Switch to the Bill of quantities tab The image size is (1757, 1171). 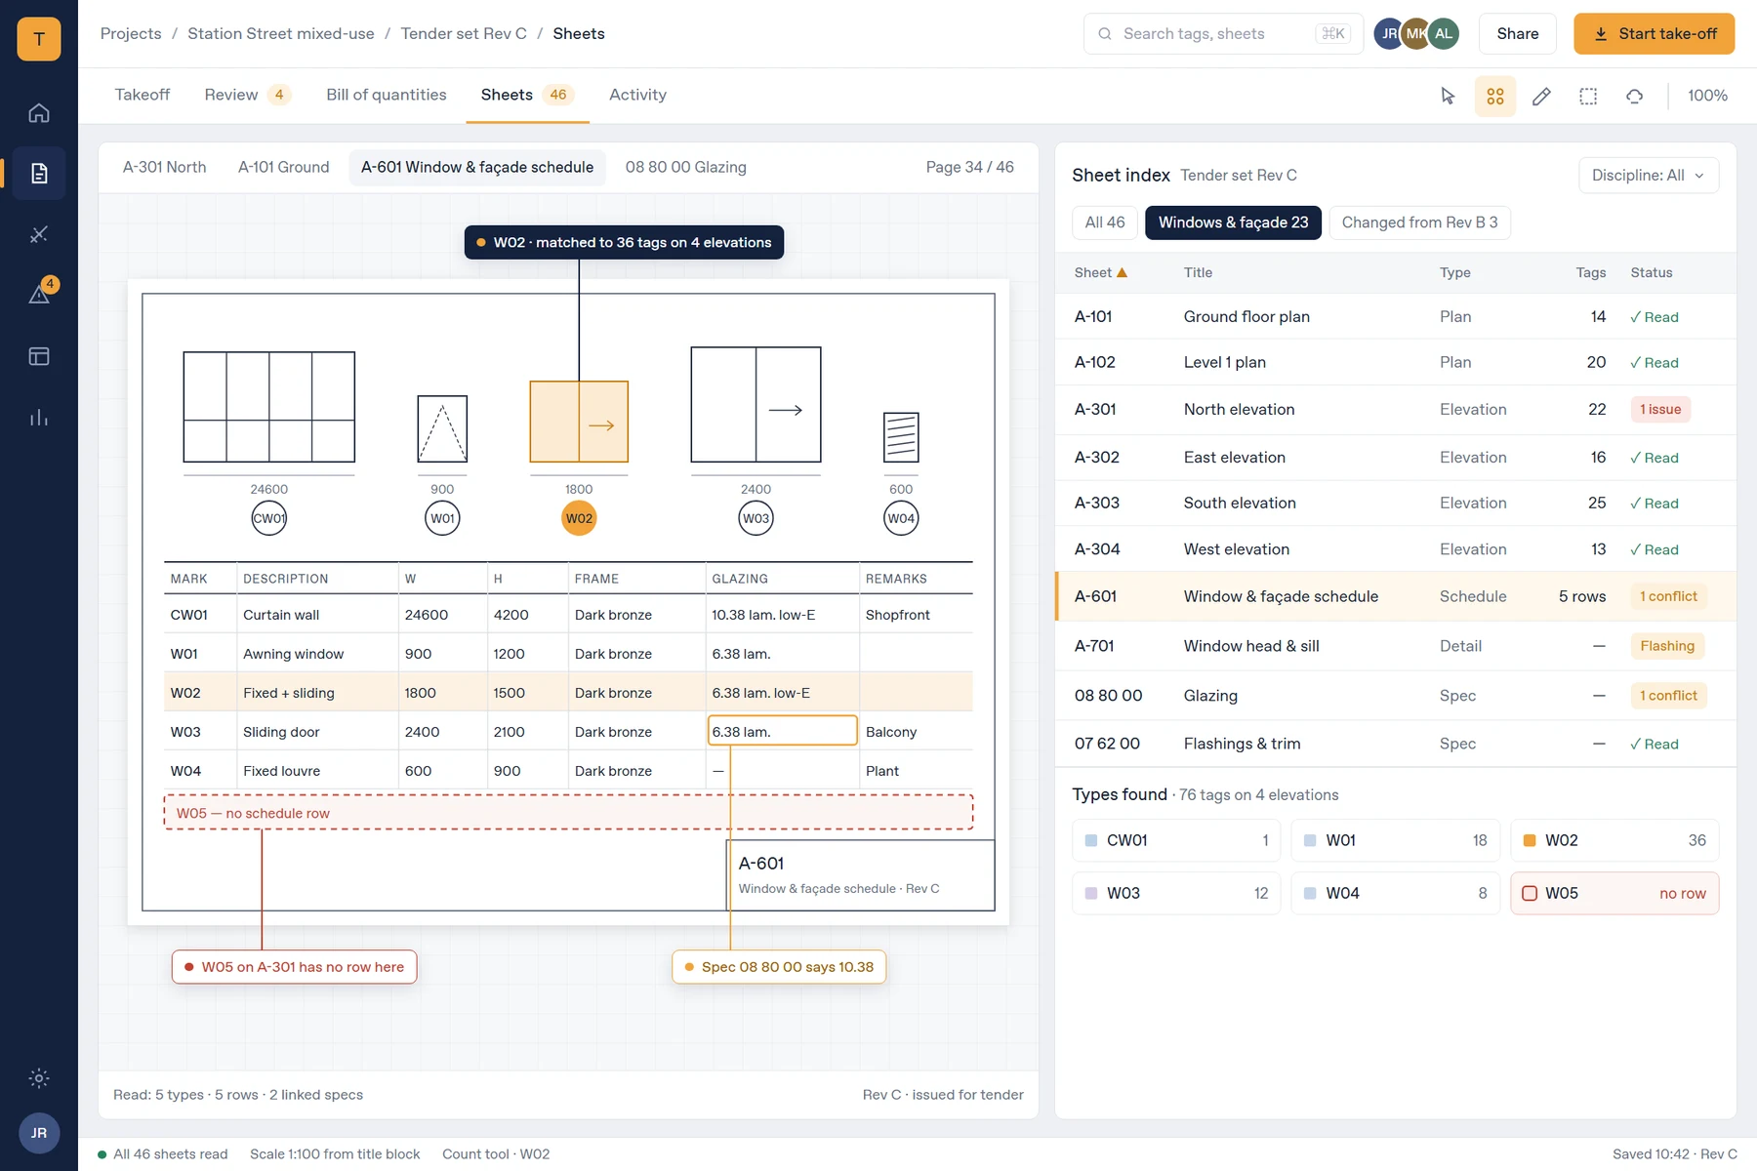click(x=387, y=95)
